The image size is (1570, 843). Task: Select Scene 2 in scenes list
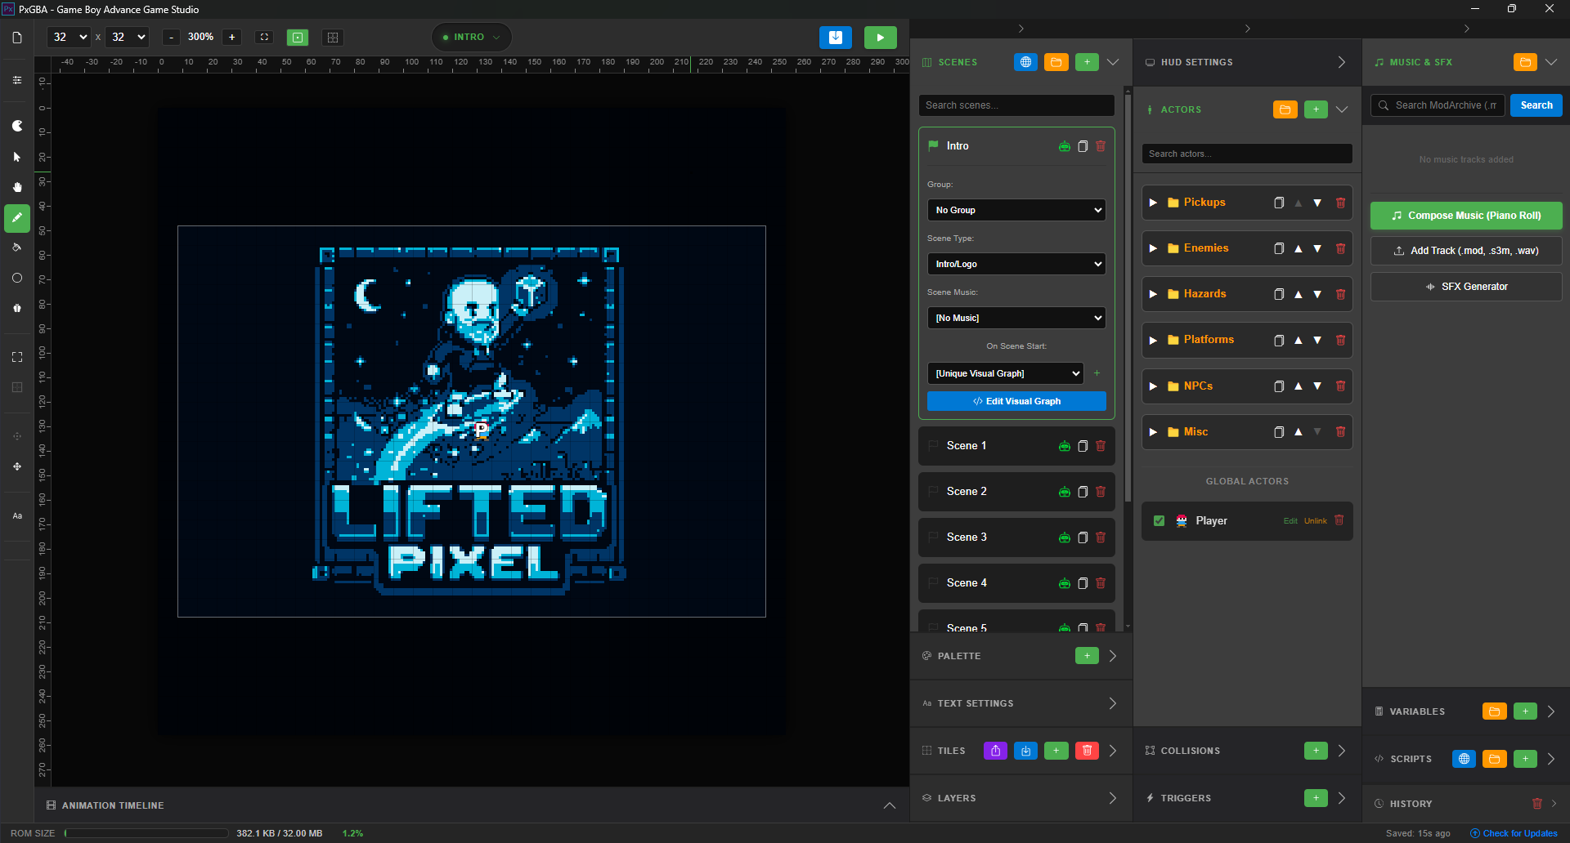(x=1016, y=492)
